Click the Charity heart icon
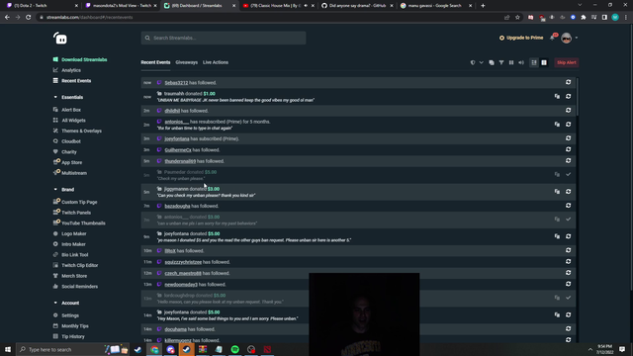The width and height of the screenshot is (633, 356). [55, 151]
